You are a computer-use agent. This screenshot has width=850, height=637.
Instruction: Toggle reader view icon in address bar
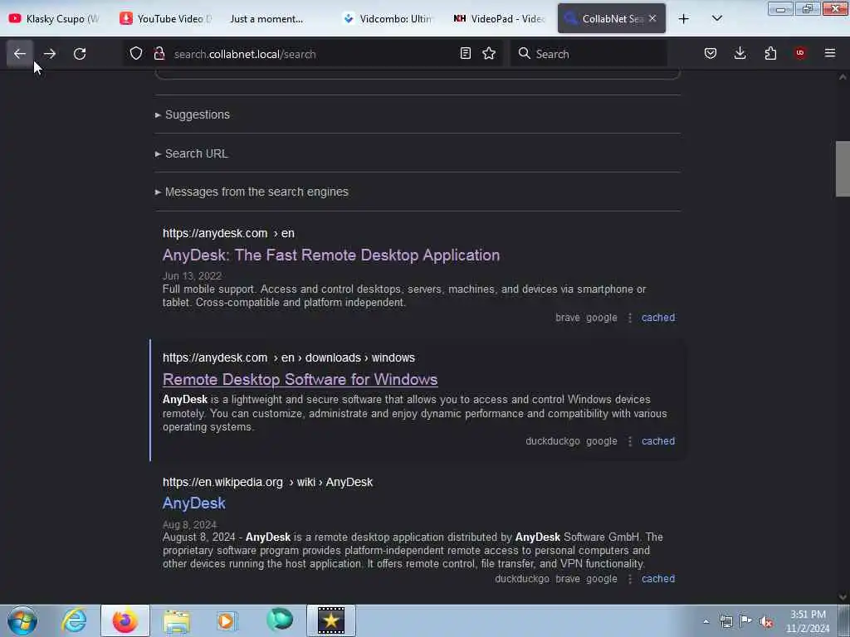coord(465,54)
